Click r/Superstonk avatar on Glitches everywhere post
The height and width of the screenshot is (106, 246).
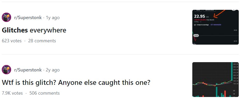click(x=6, y=18)
